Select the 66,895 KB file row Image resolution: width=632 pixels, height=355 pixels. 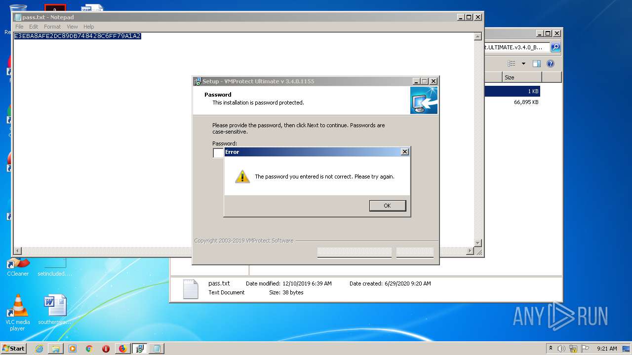point(512,102)
